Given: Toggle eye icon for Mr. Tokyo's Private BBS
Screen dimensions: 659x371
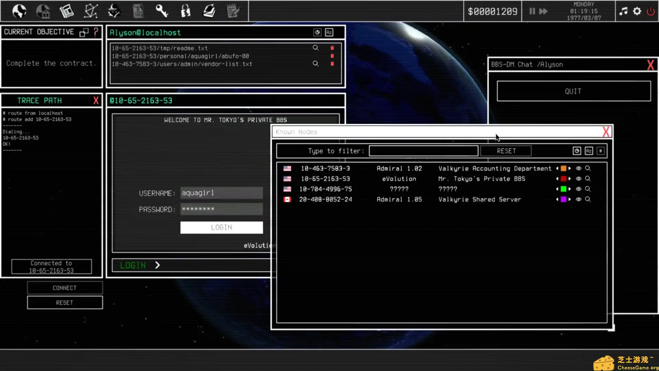Looking at the screenshot, I should pyautogui.click(x=578, y=179).
